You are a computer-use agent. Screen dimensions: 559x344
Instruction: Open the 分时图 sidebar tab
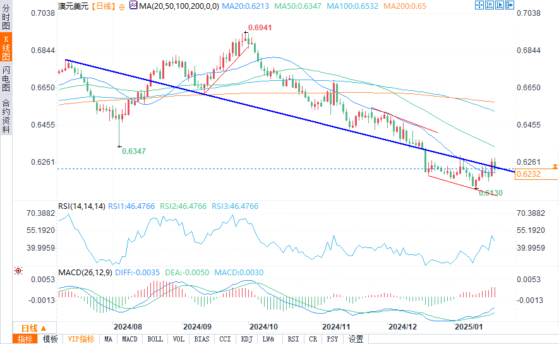click(6, 17)
